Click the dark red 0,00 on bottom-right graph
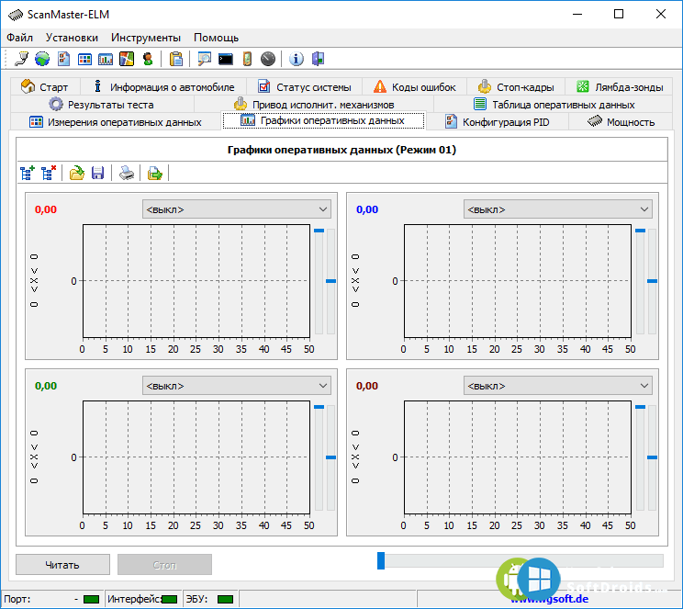Screen dimensions: 683x609 pos(367,386)
